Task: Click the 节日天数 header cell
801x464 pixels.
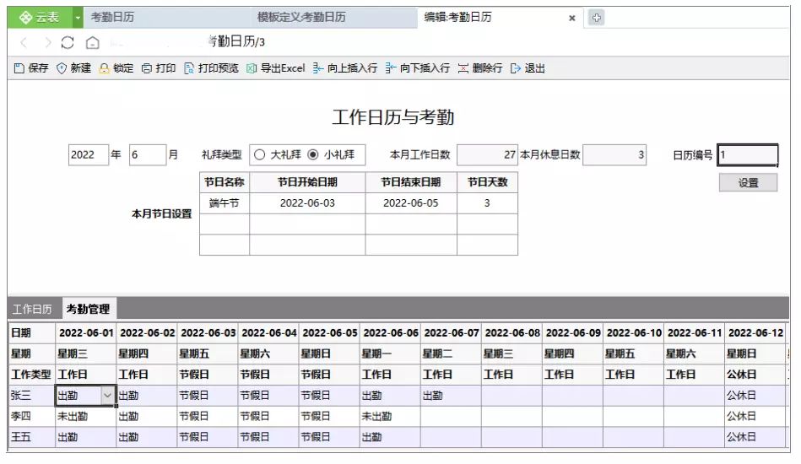Action: click(x=487, y=182)
